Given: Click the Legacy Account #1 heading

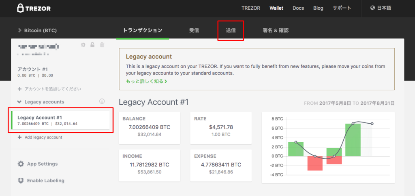Looking at the screenshot, I should point(154,102).
